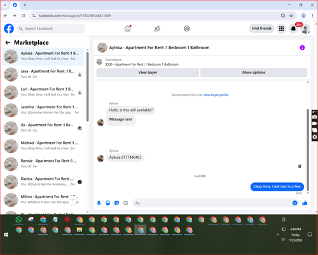318x255 pixels.
Task: Click the conversation list scrollbar
Action: tap(88, 87)
